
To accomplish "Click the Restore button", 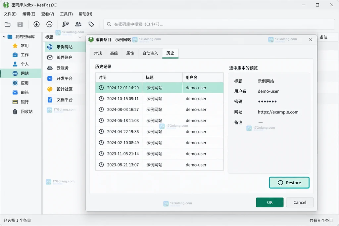I will pos(289,183).
